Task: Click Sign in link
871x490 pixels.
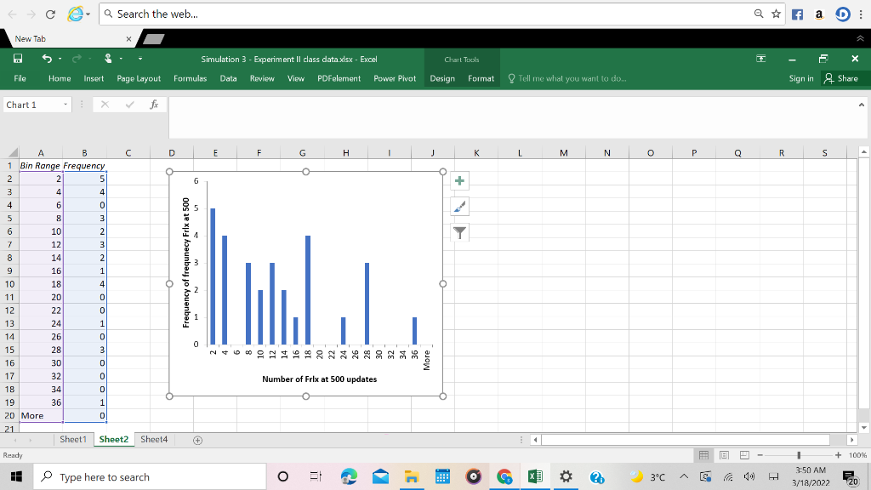Action: coord(801,78)
